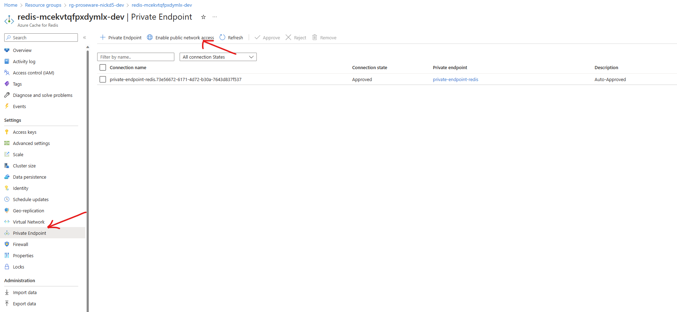Select Private Endpoint in sidebar
The height and width of the screenshot is (312, 677).
coord(29,233)
